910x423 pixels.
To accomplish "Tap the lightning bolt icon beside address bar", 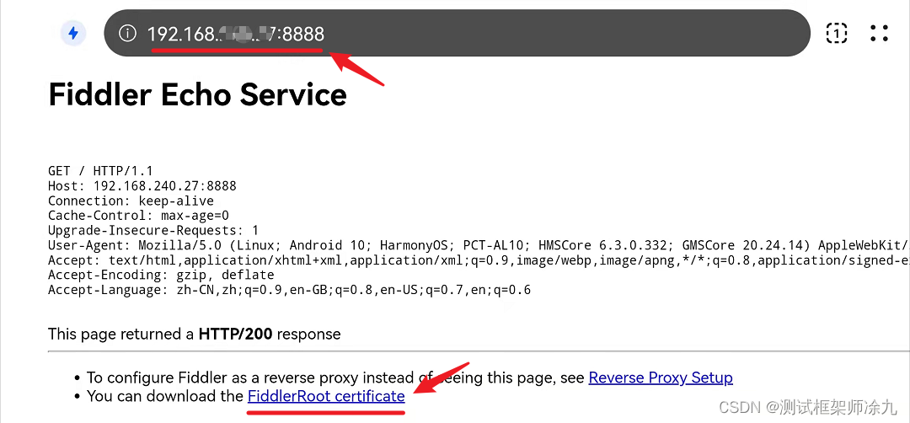I will click(x=73, y=34).
